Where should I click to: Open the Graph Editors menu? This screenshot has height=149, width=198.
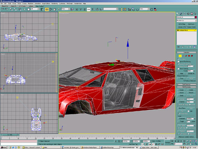(x=46, y=4)
